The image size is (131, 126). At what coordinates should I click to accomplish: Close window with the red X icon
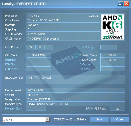coord(126,4)
